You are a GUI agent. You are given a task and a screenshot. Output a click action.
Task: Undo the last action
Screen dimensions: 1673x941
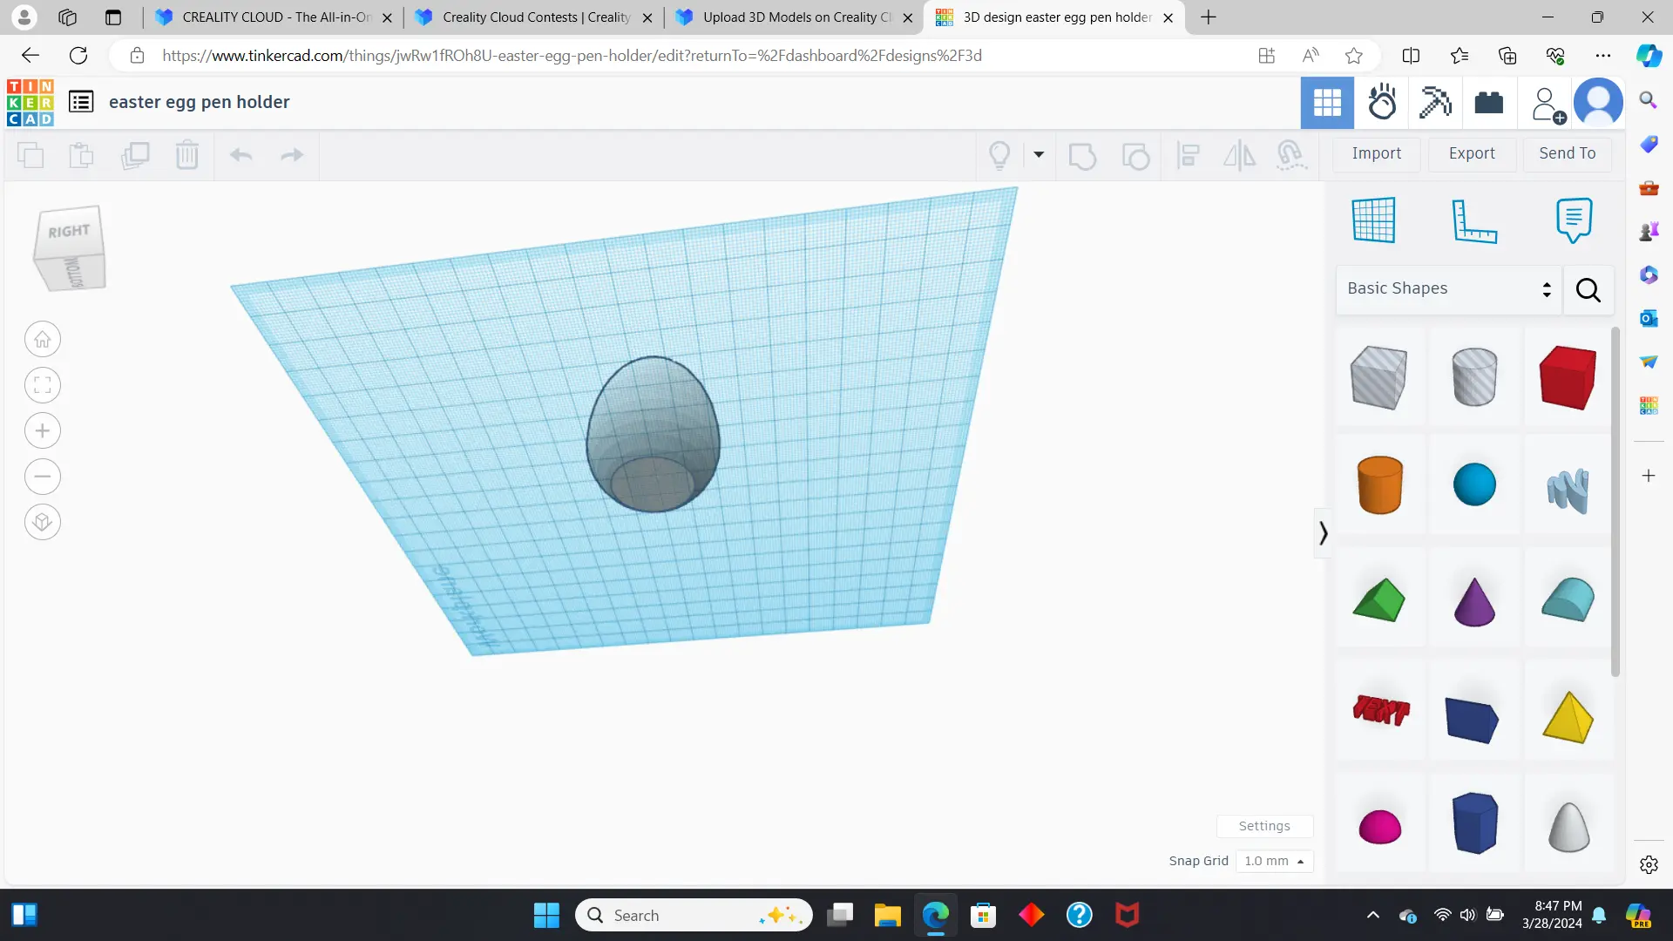point(240,155)
